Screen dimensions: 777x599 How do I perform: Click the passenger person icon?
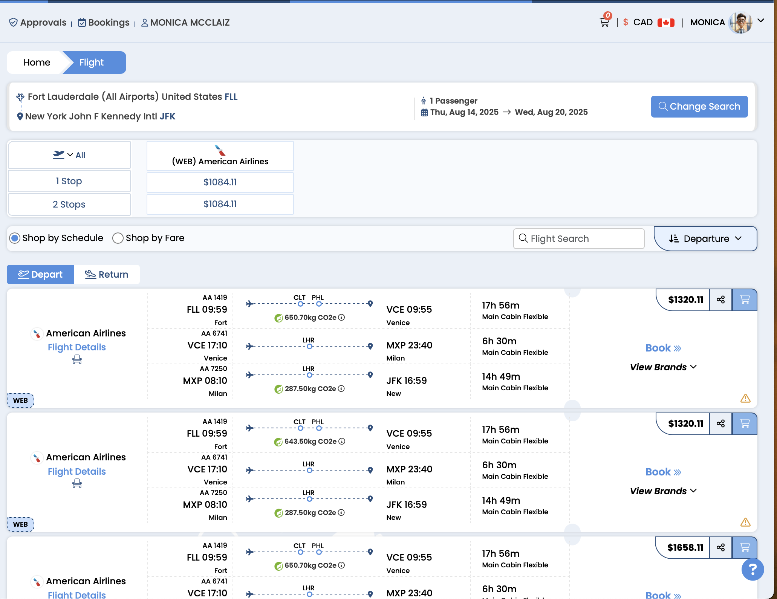click(x=424, y=101)
